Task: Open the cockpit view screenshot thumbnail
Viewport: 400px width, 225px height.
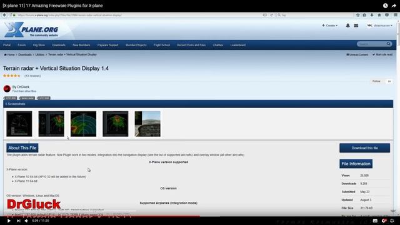Action: pyautogui.click(x=147, y=124)
